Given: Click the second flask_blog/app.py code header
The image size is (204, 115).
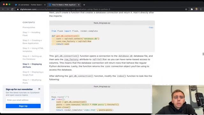Looking at the screenshot, I should click(102, 87).
